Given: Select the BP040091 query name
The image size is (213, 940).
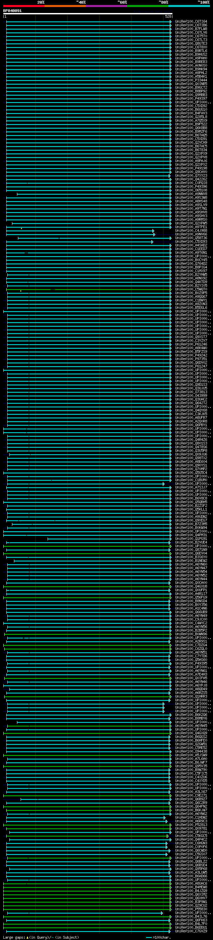Looking at the screenshot, I should (12, 11).
